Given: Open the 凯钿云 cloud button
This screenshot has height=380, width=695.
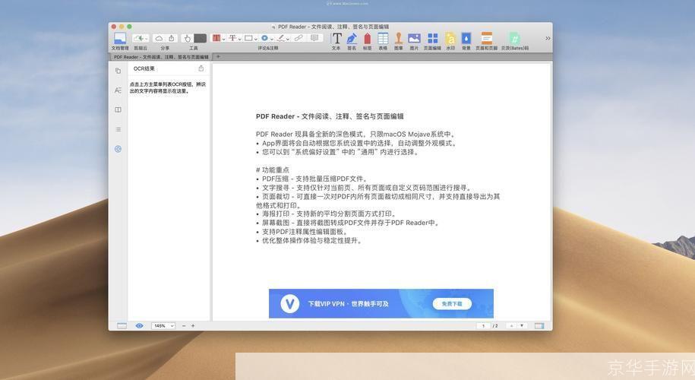Looking at the screenshot, I should pos(141,39).
